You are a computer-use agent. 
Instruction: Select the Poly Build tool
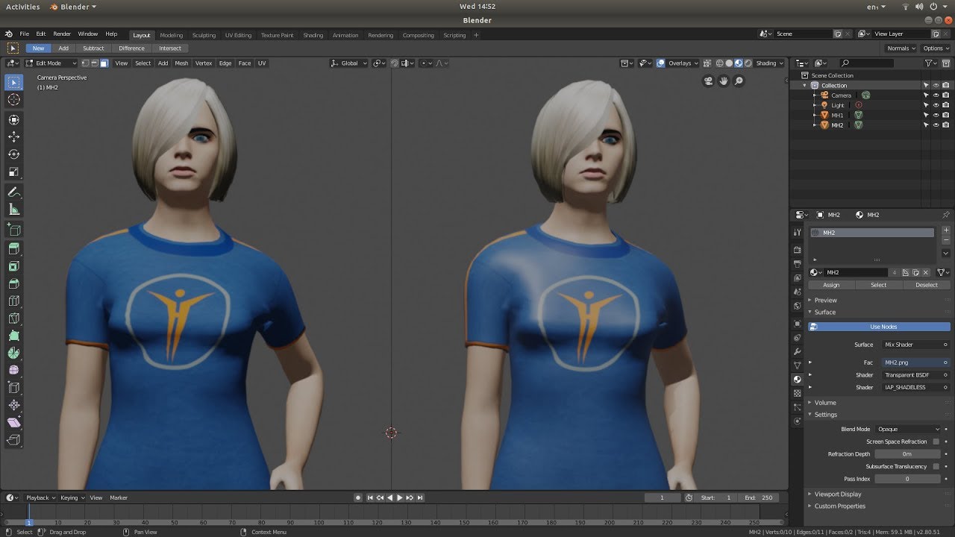[x=14, y=336]
